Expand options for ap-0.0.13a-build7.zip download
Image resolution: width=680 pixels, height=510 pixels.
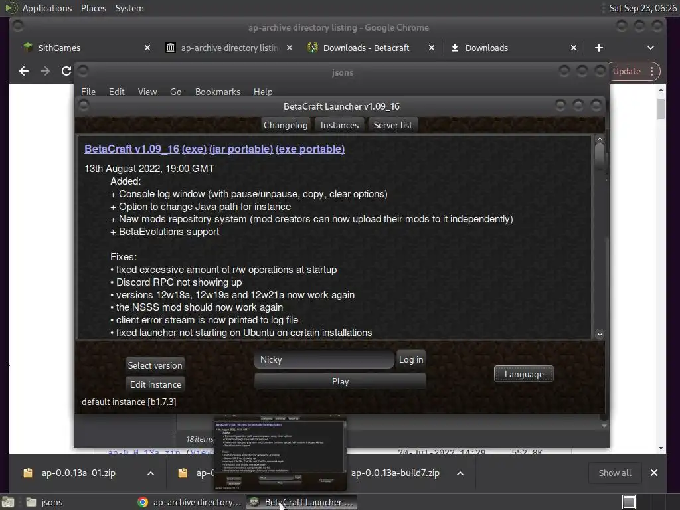click(460, 473)
